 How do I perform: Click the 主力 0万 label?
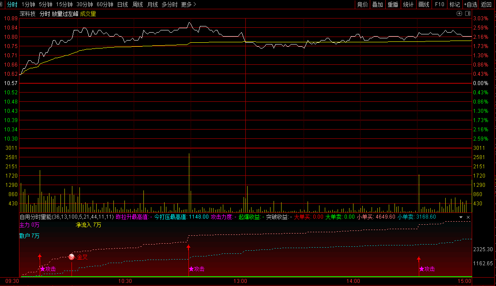click(30, 225)
